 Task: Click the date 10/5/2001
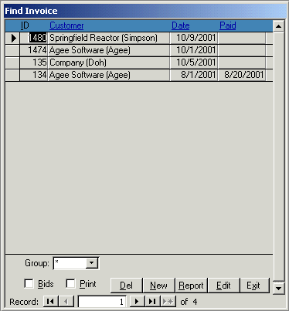point(193,63)
